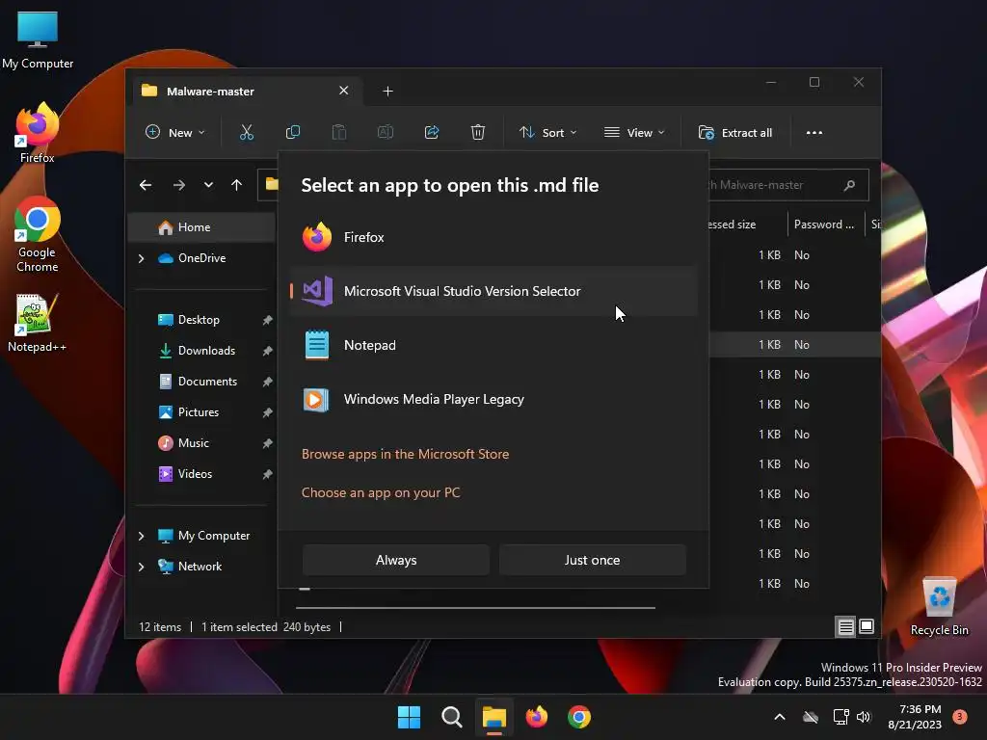The width and height of the screenshot is (987, 740).
Task: Choose Windows Media Player Legacy
Action: [x=494, y=400]
